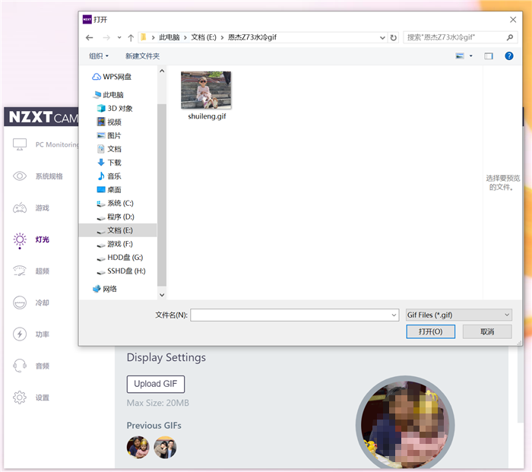Click the 打开(O) button

pos(430,332)
